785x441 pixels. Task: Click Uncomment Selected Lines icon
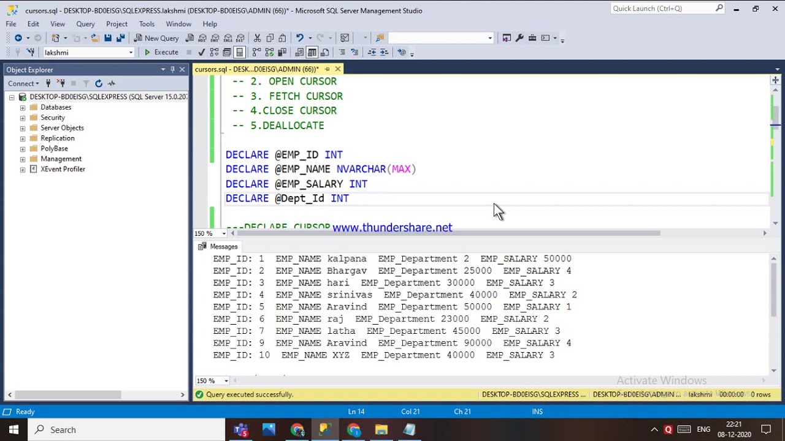[x=354, y=53]
